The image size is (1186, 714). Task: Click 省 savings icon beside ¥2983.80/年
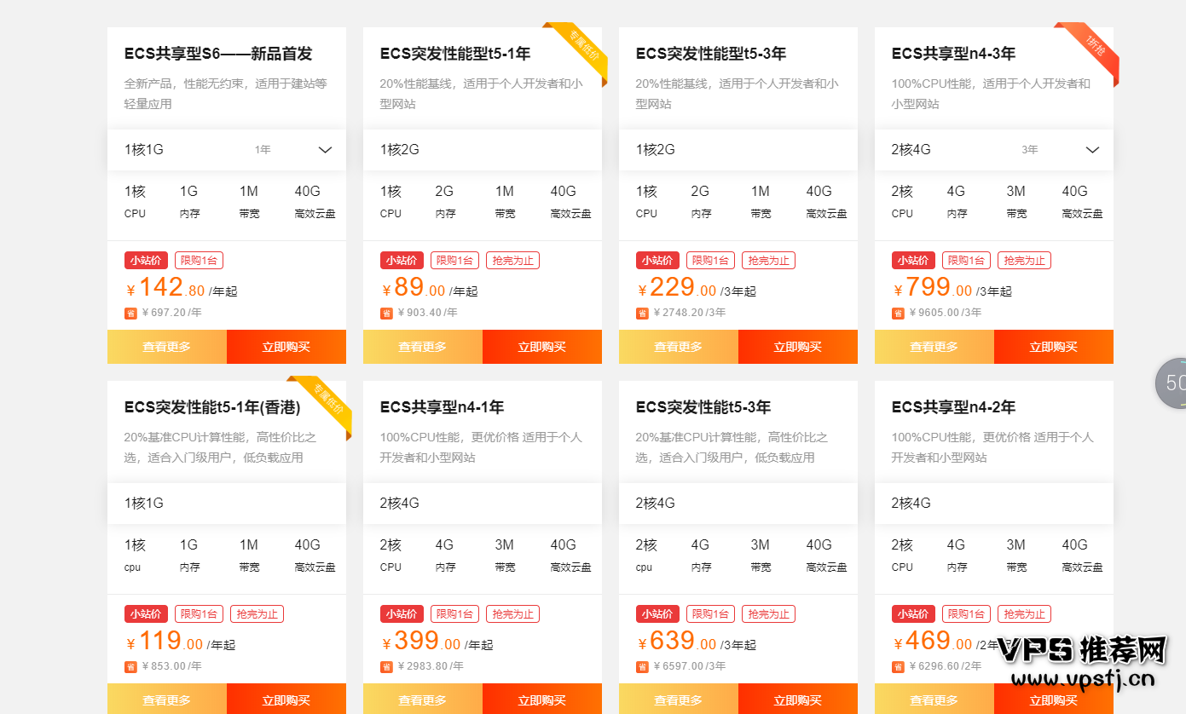click(386, 666)
